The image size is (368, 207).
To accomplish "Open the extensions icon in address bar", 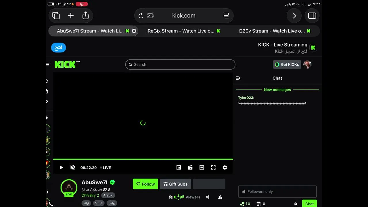I will [151, 16].
